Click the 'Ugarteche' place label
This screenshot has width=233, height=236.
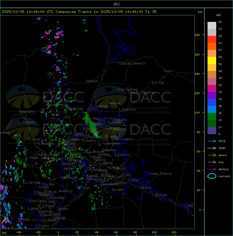pos(69,178)
